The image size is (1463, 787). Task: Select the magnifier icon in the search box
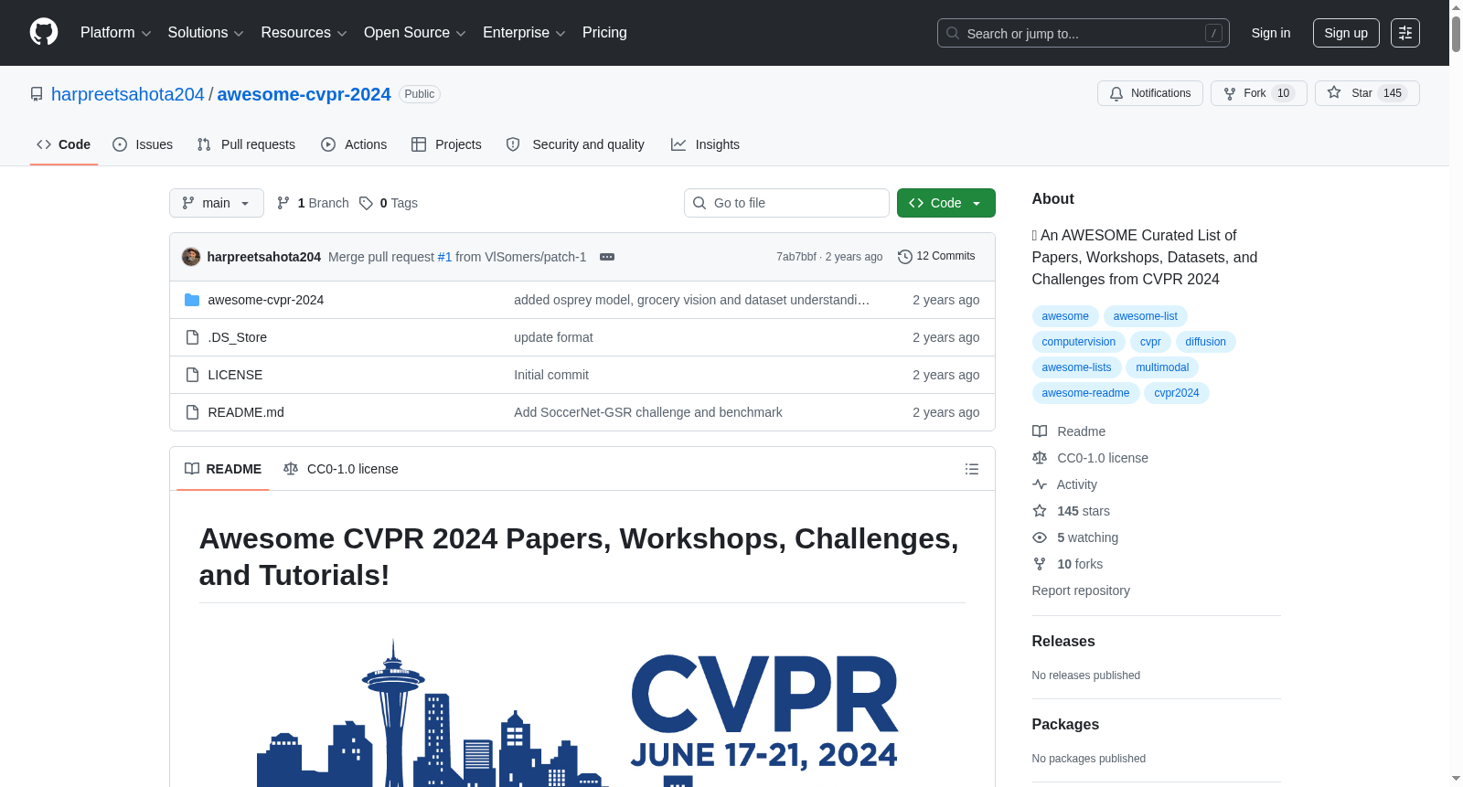pos(953,33)
